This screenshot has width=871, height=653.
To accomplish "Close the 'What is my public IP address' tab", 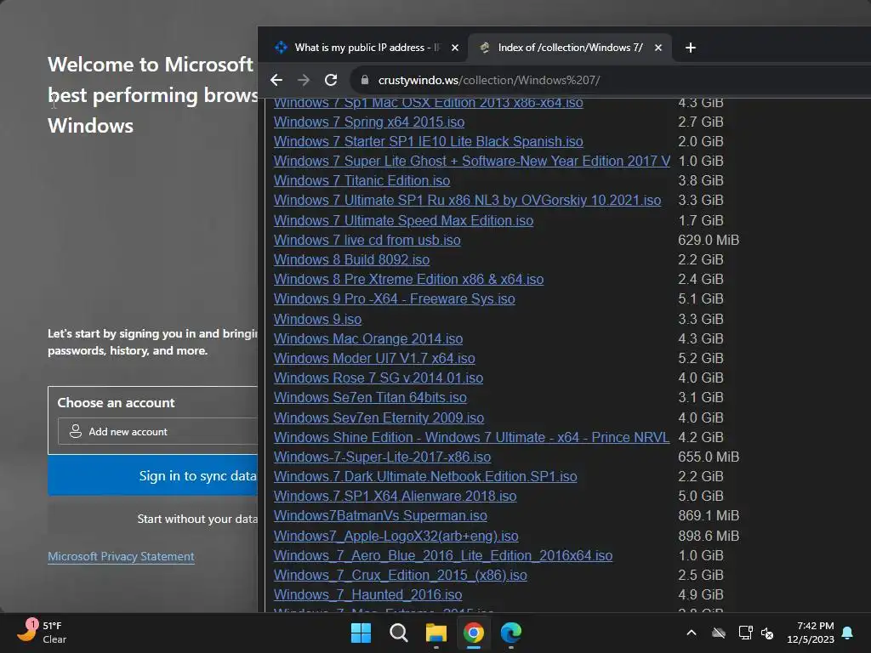I will [455, 48].
